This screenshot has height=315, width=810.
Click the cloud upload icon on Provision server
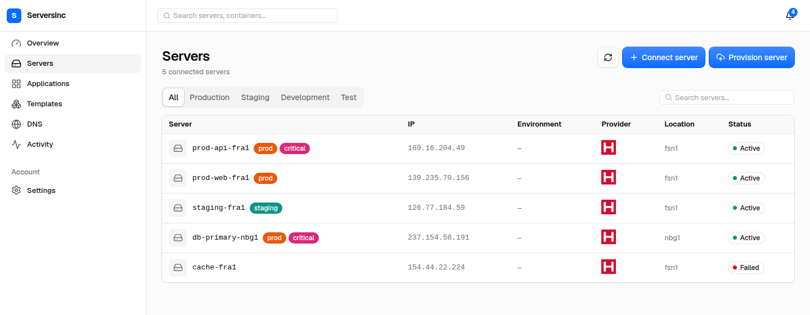coord(721,57)
